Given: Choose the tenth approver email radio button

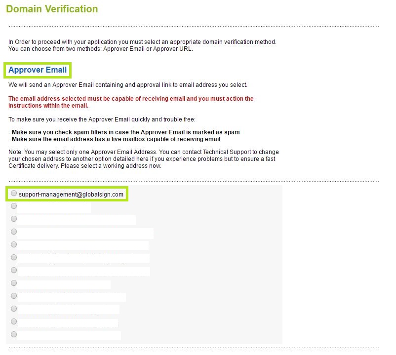Looking at the screenshot, I should [x=14, y=309].
